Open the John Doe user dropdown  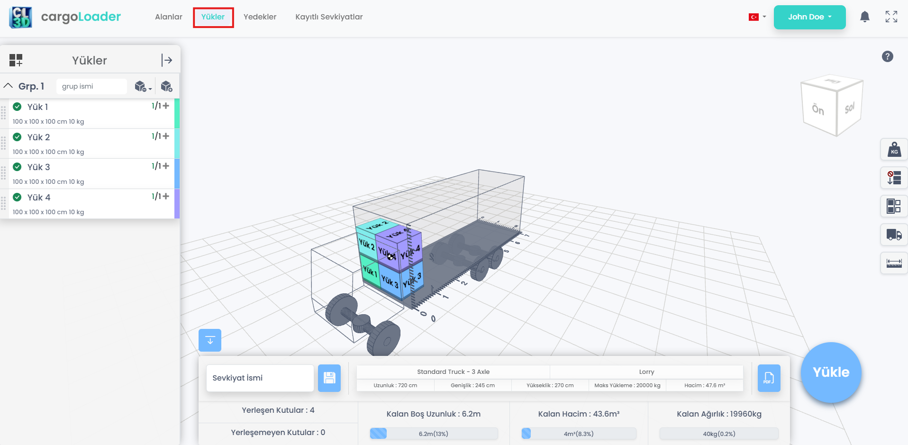809,17
